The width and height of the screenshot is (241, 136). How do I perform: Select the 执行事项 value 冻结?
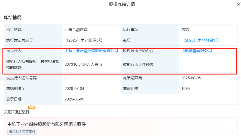185,30
